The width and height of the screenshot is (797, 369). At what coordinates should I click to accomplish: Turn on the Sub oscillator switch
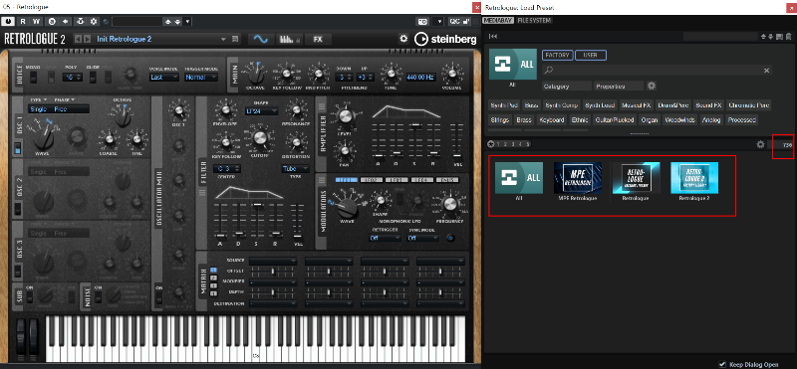point(30,298)
